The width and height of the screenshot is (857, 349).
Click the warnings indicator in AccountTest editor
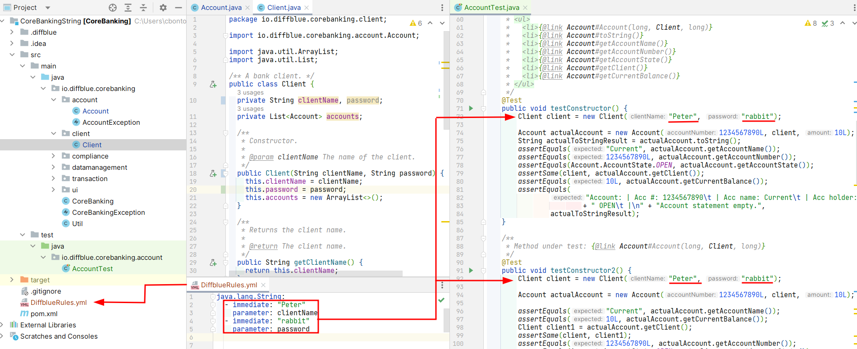tap(810, 23)
